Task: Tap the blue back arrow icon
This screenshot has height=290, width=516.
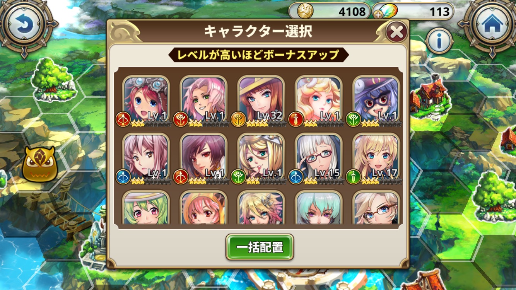Action: (x=25, y=26)
